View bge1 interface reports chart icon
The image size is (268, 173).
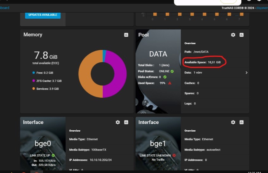point(241,122)
